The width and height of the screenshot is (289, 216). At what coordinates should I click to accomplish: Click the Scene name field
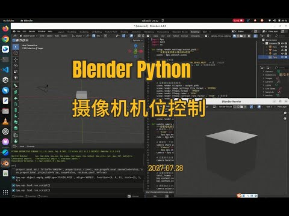[x=244, y=31]
